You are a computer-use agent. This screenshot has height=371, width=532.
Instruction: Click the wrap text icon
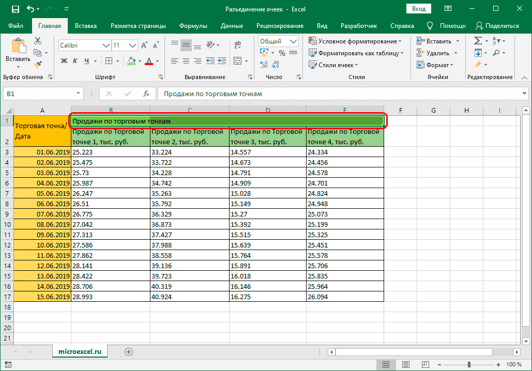point(237,45)
